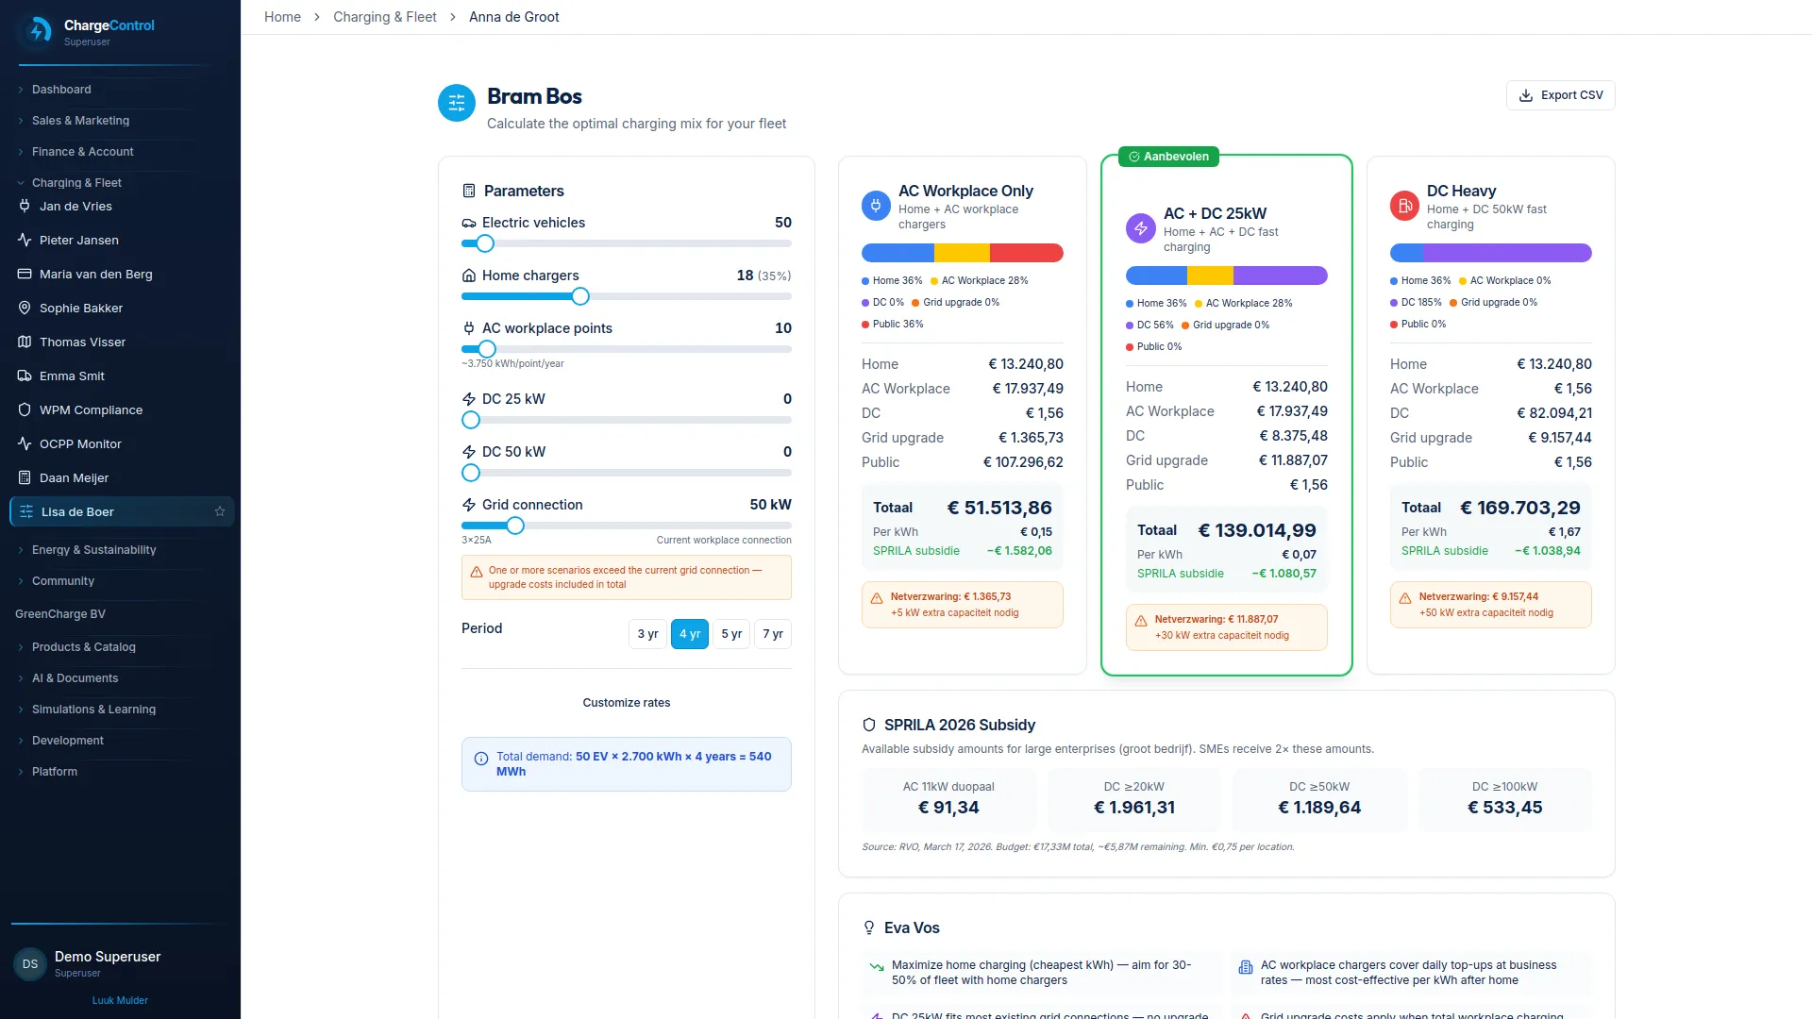Click Emma Smit truck icon
The height and width of the screenshot is (1019, 1812).
tap(25, 376)
